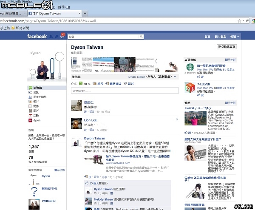The image size is (255, 210).
Task: Open the home link in top bar
Action: pos(207,37)
